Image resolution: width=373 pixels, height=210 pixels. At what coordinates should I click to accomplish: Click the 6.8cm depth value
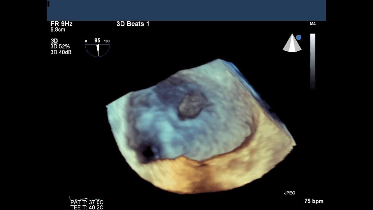[58, 30]
